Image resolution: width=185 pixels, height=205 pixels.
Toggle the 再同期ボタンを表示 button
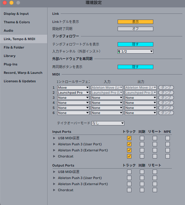[x=135, y=67]
